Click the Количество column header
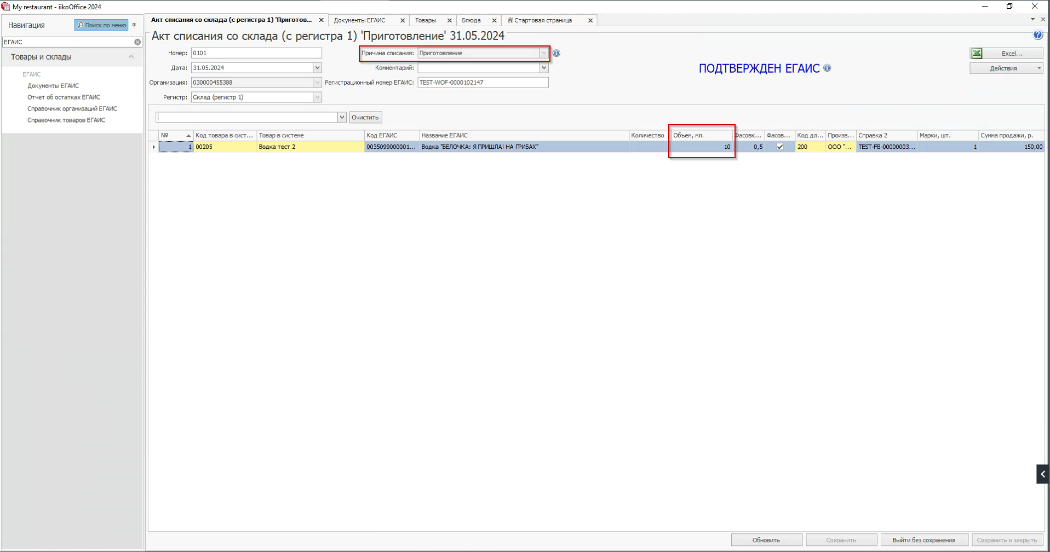 point(650,135)
